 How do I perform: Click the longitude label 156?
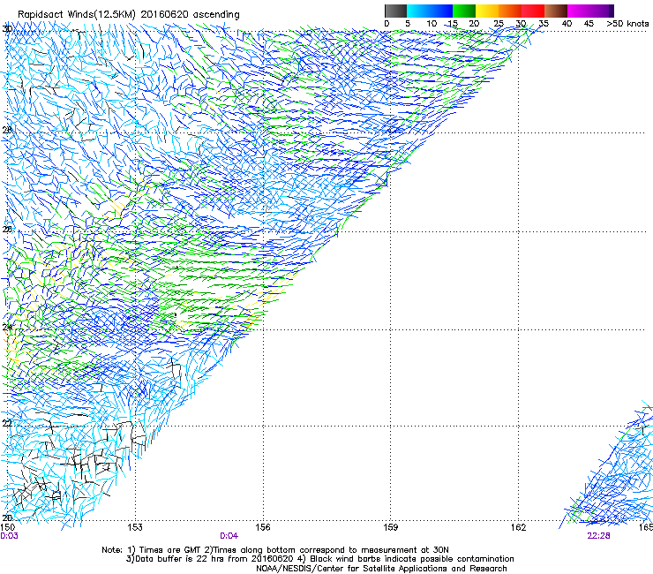click(263, 527)
